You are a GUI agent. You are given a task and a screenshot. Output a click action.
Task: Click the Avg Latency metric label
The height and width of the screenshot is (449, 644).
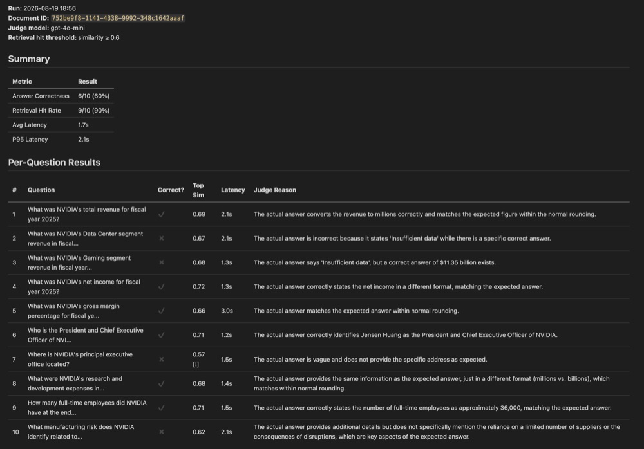pyautogui.click(x=30, y=125)
